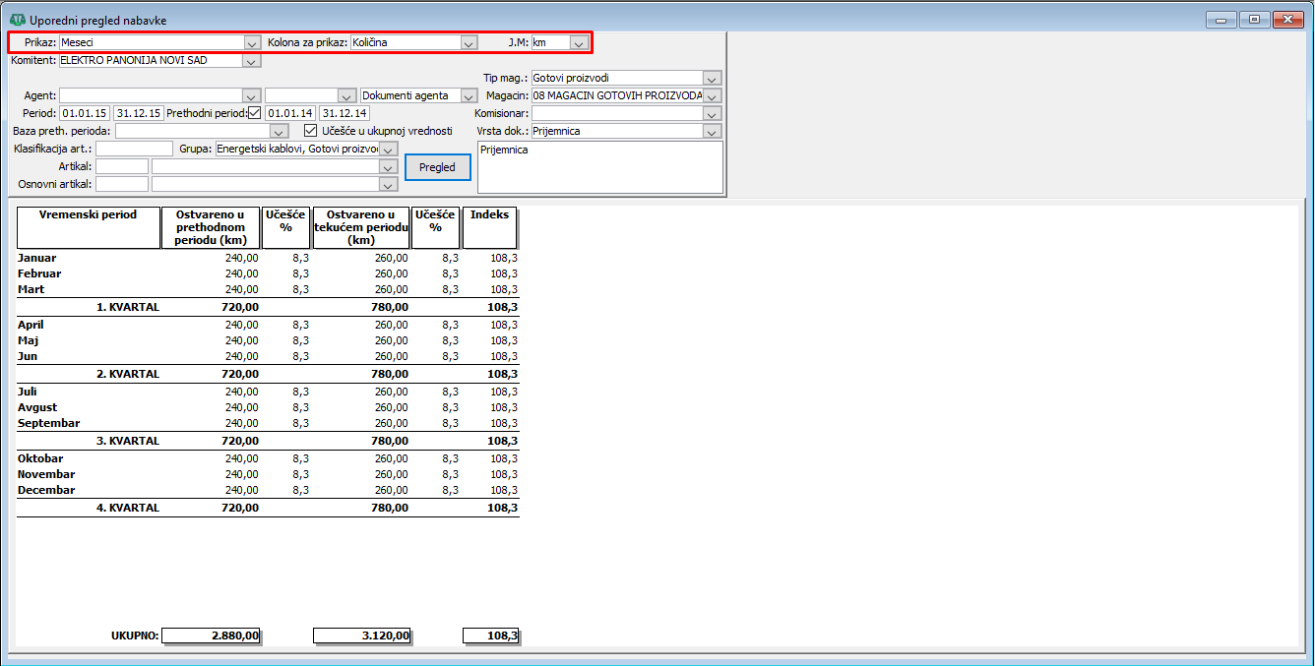Open the Komisionar dropdown
The height and width of the screenshot is (666, 1315).
point(713,114)
